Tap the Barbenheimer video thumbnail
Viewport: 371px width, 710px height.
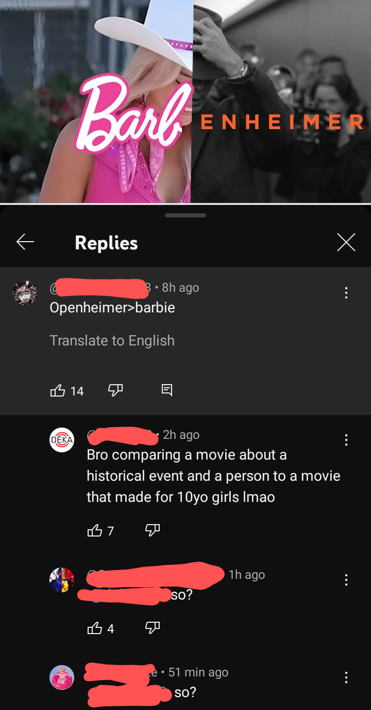click(185, 101)
